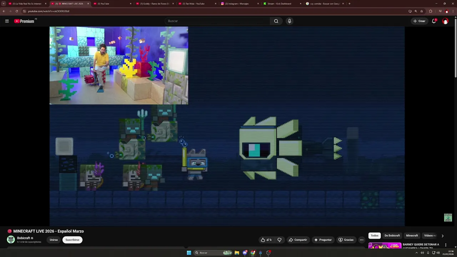Open Discord from taskbar

pos(245,253)
